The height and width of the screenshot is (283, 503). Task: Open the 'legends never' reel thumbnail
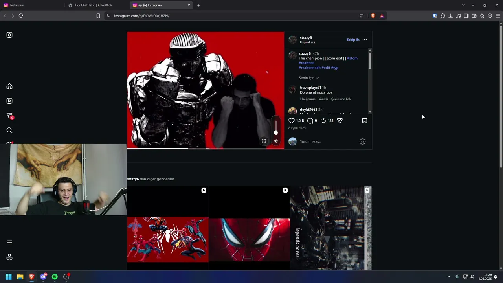pyautogui.click(x=331, y=228)
